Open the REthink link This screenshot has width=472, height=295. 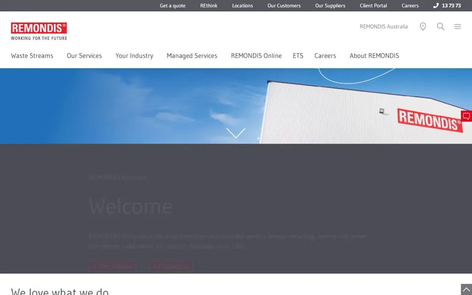208,5
